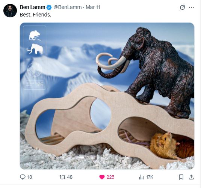Screen dimensions: 207x188
Task: Click the 18 replies count
Action: (x=30, y=177)
